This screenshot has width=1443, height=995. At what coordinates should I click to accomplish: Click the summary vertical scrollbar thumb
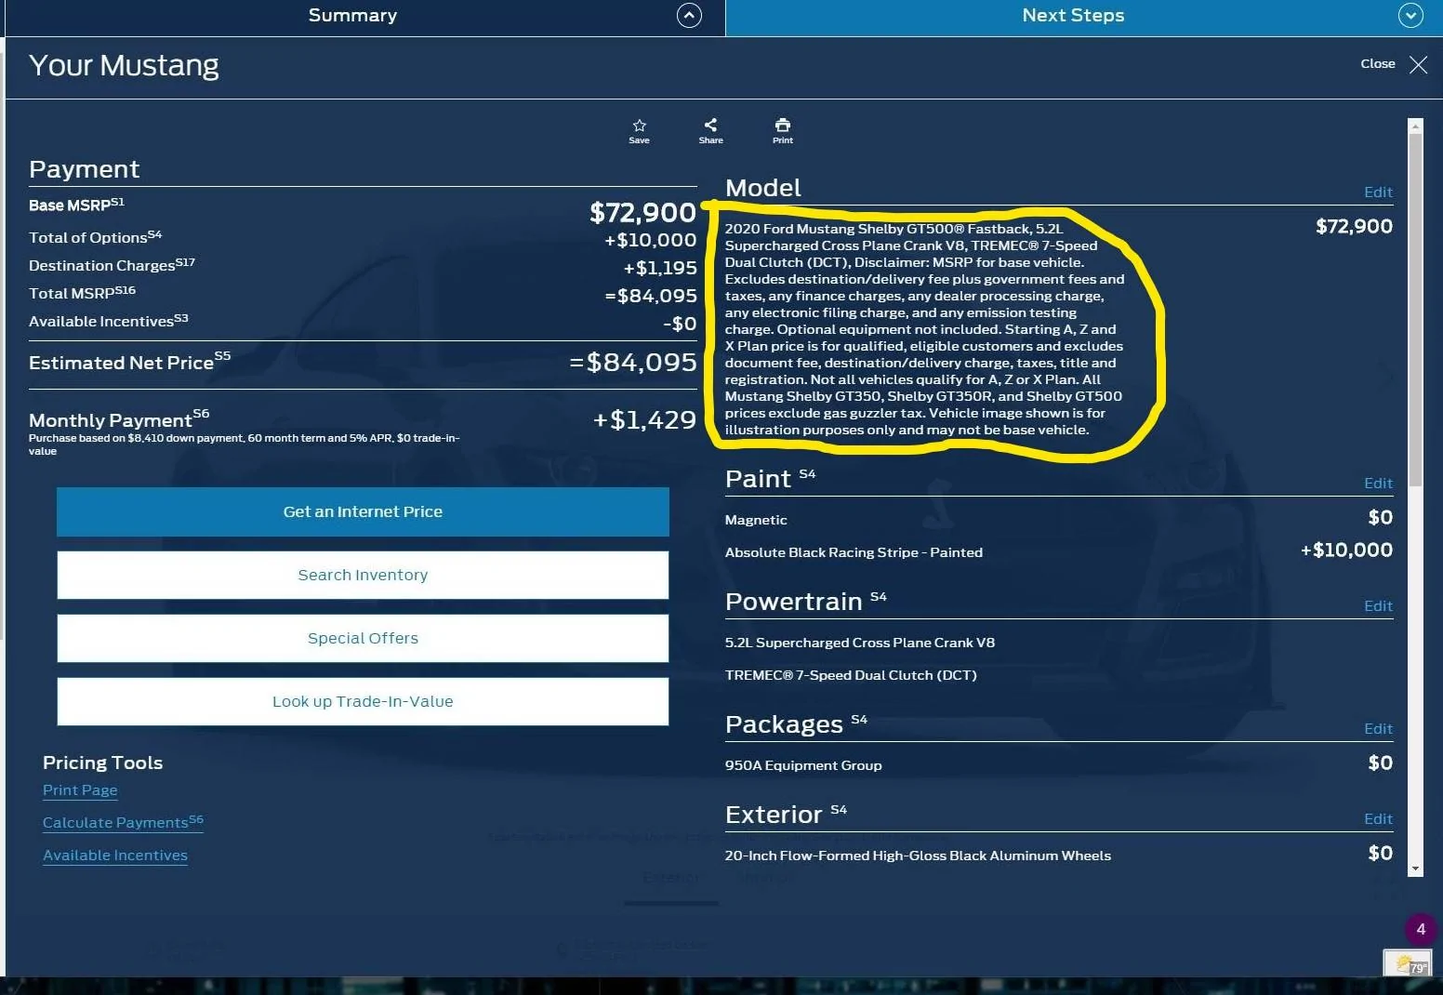pos(1415,310)
